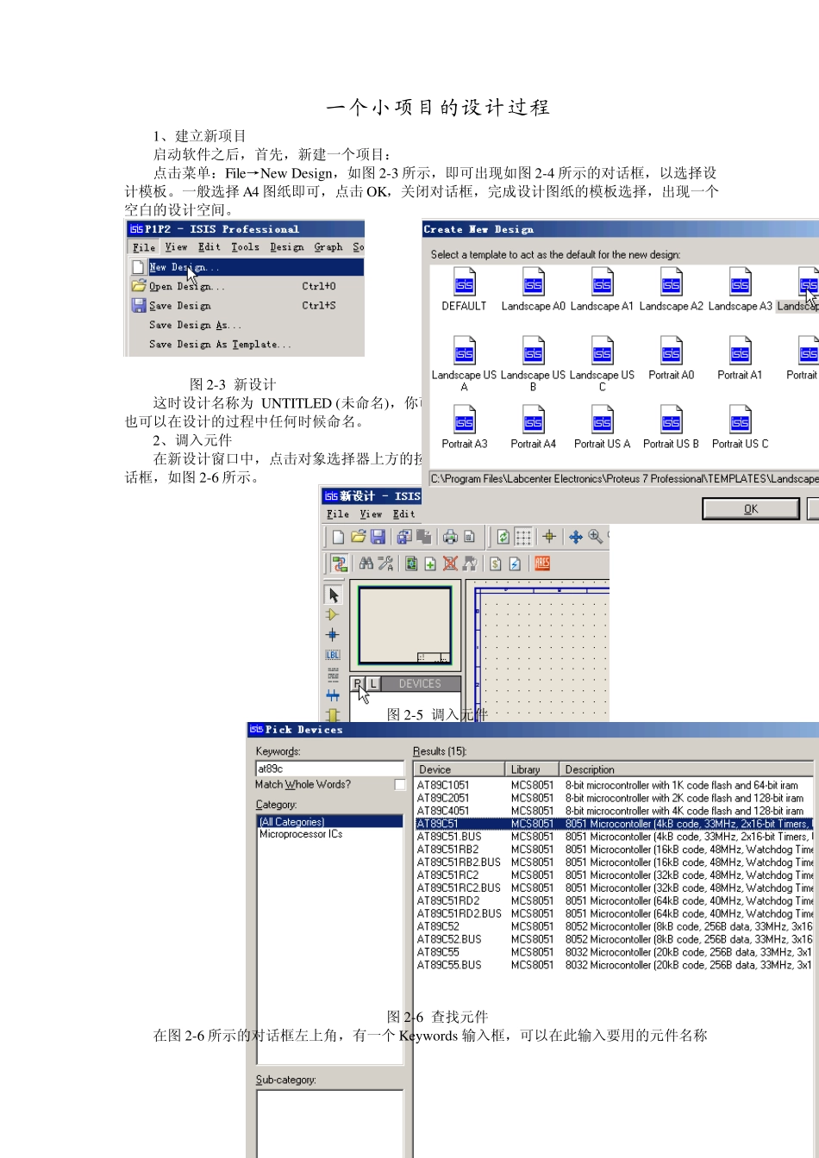Click the ARES netlist transfer icon

[x=542, y=563]
